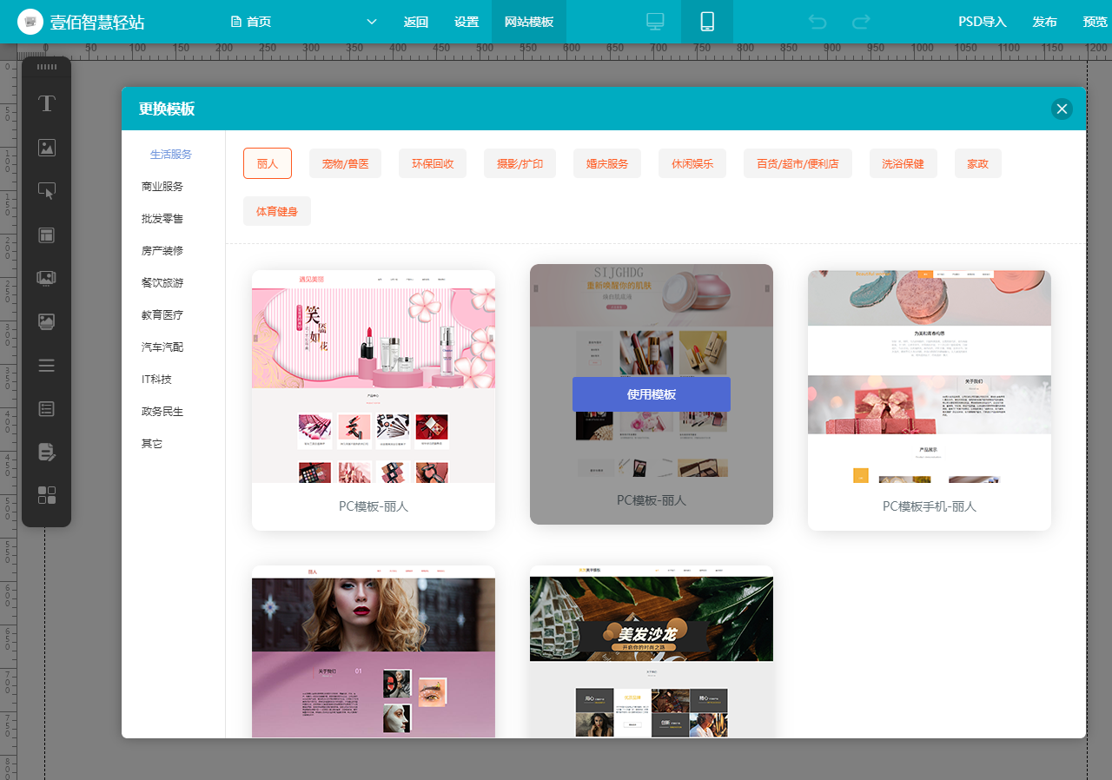The width and height of the screenshot is (1112, 780).
Task: Click the 更换模板 dialog title
Action: point(167,109)
